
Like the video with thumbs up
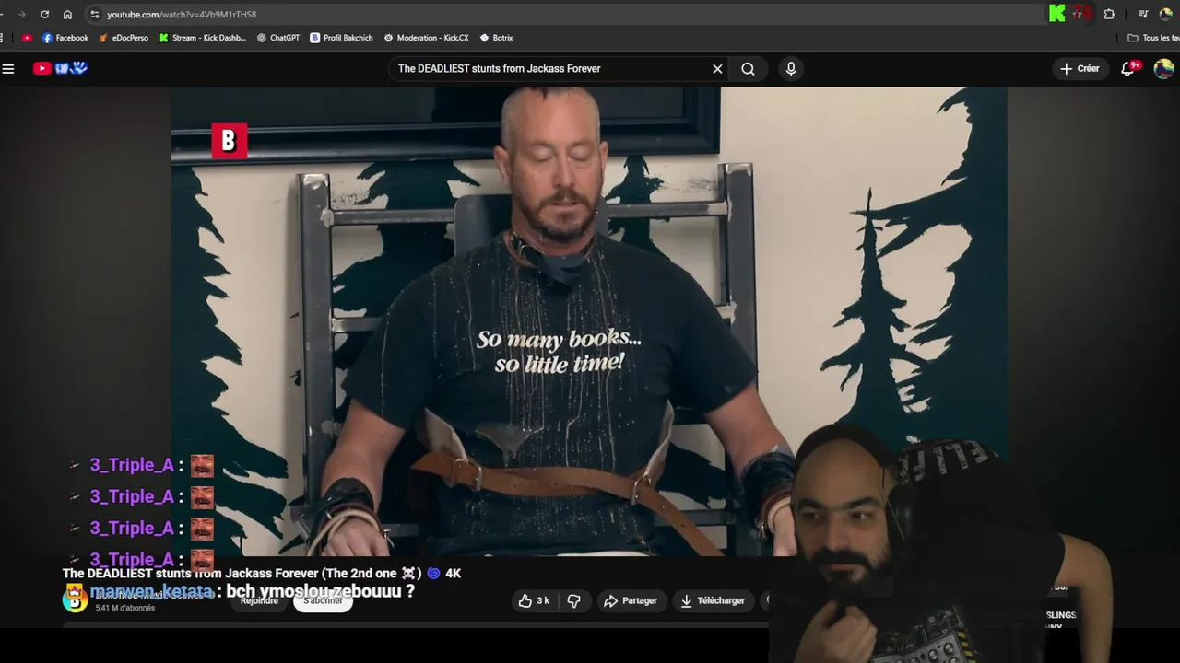(x=534, y=600)
